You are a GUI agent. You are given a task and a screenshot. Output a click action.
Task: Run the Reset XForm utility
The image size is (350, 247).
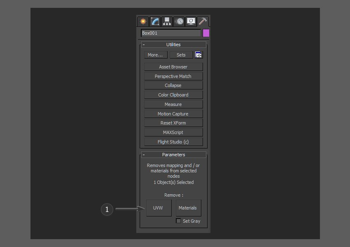coord(173,123)
